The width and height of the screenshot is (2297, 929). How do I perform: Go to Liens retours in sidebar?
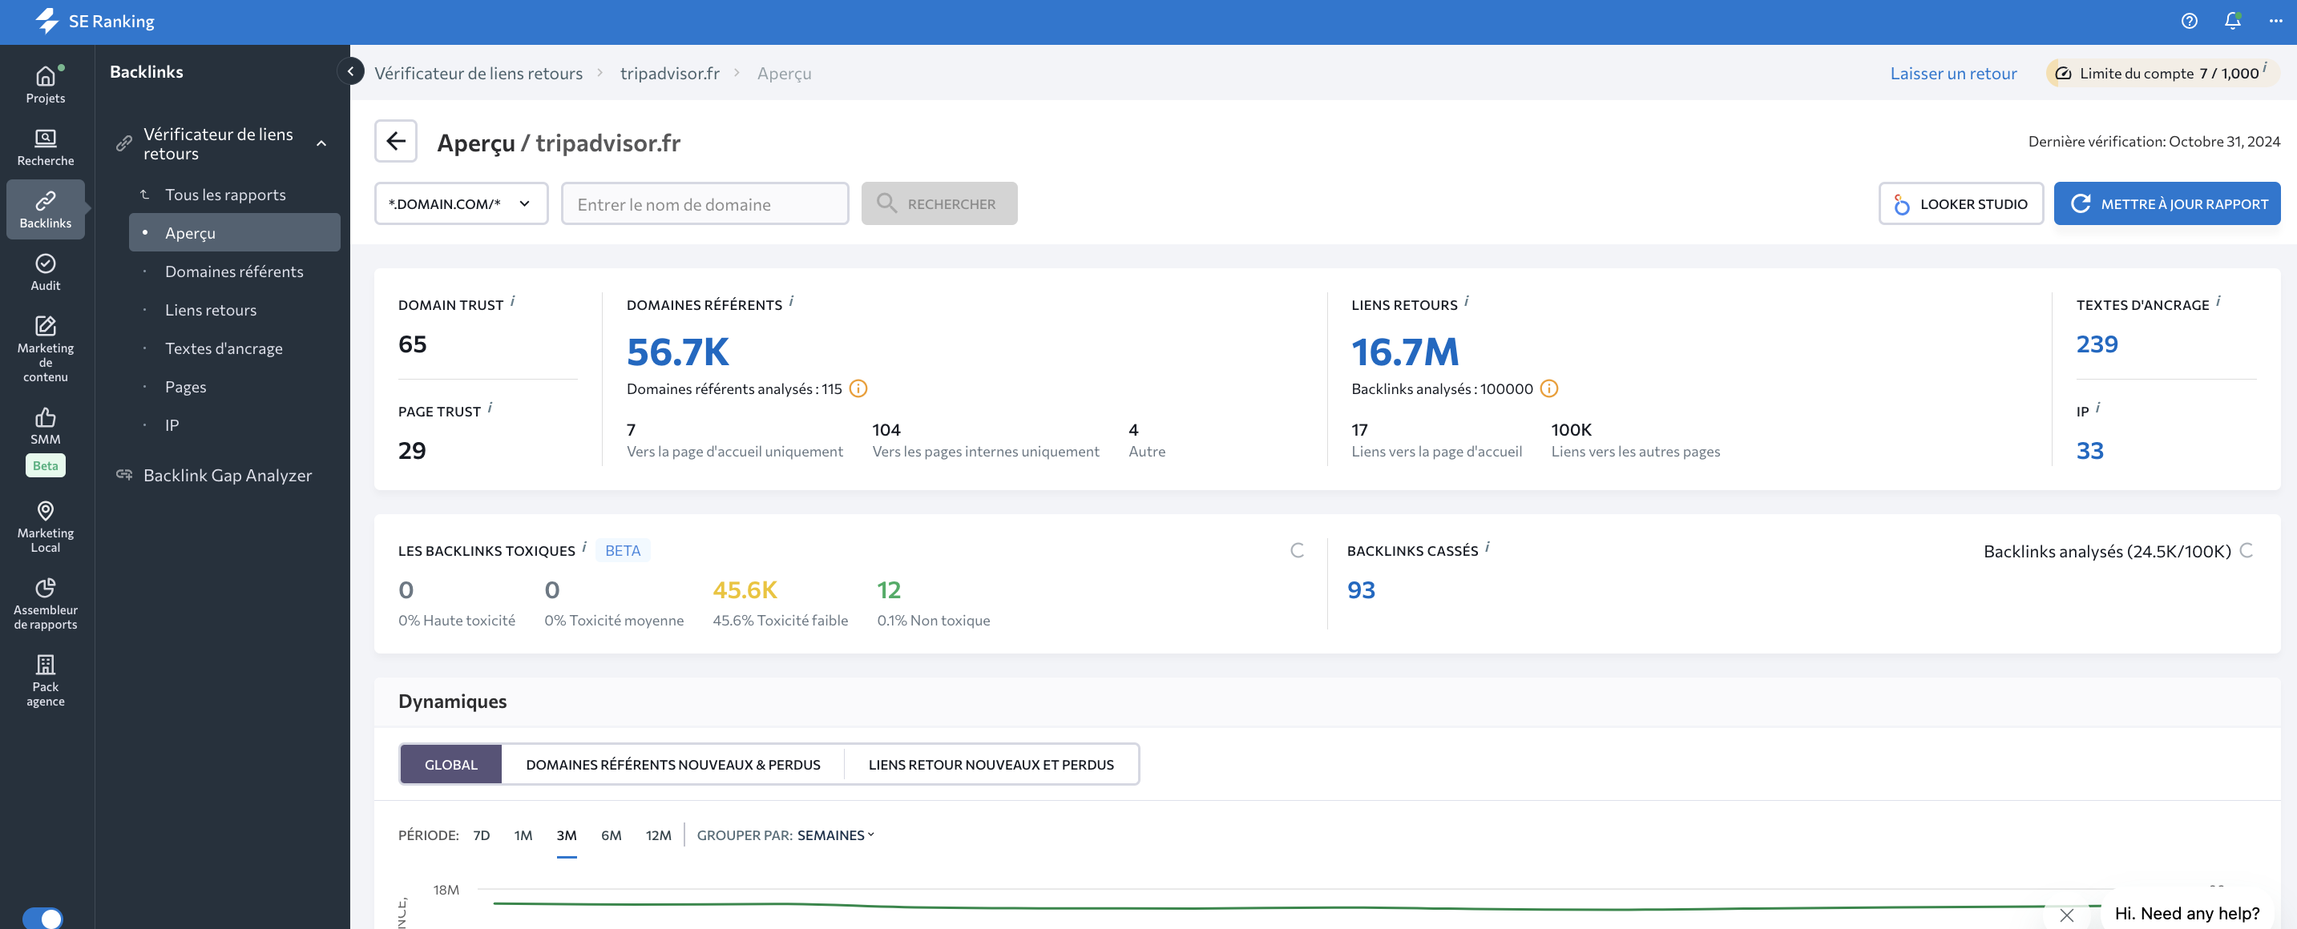[211, 310]
